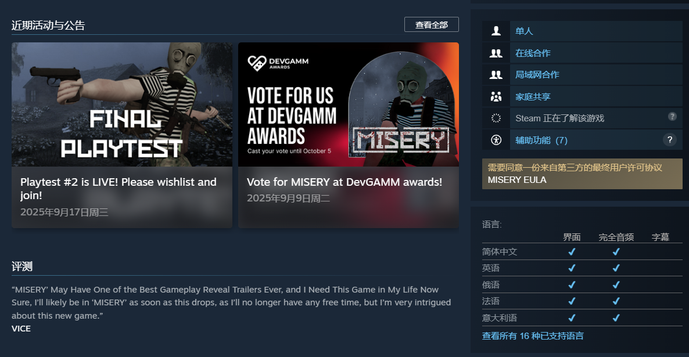Viewport: 689px width, 357px height.
Task: Open 'Playtest #2 is LIVE!' announcement title
Action: pos(119,189)
